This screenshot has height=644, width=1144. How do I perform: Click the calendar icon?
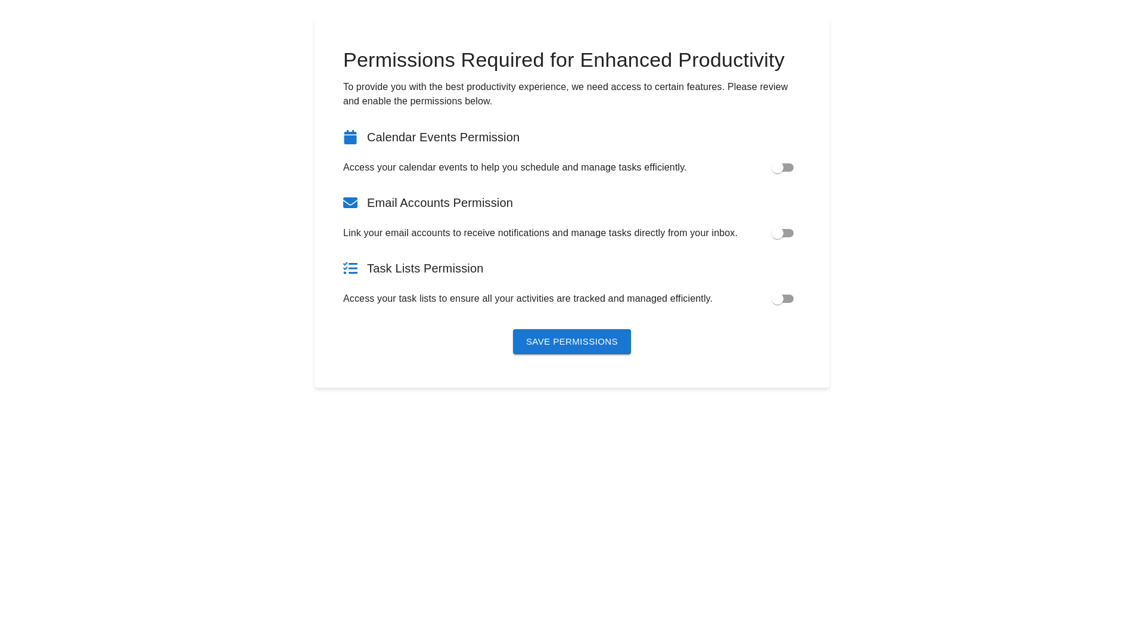click(350, 137)
